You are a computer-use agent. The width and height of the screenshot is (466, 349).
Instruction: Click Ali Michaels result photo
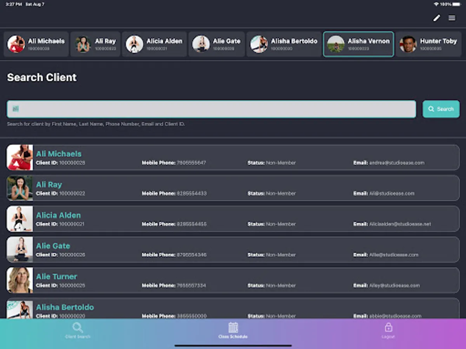pos(20,157)
